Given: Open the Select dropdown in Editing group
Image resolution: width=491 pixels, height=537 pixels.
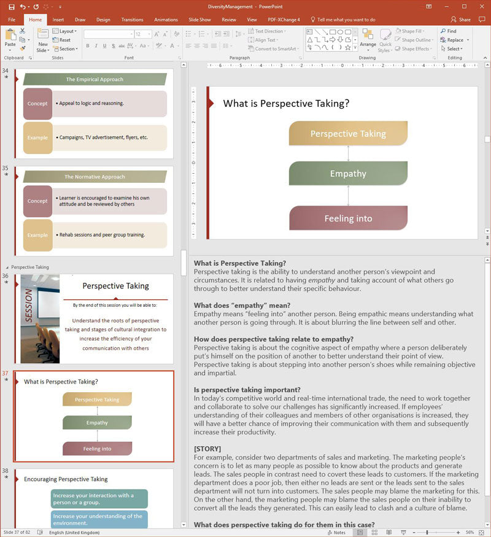Looking at the screenshot, I should 452,48.
